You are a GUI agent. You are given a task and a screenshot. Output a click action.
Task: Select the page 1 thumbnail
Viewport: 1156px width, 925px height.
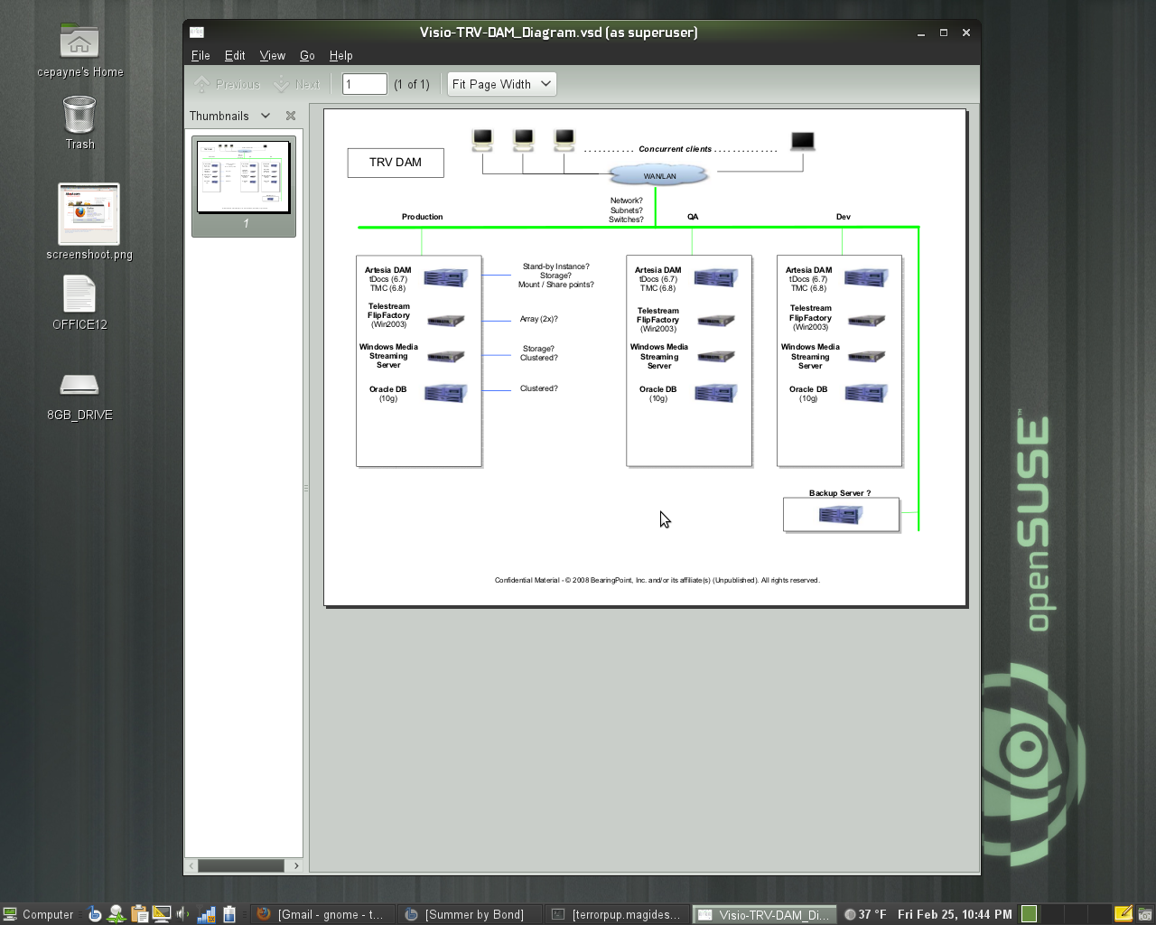244,178
